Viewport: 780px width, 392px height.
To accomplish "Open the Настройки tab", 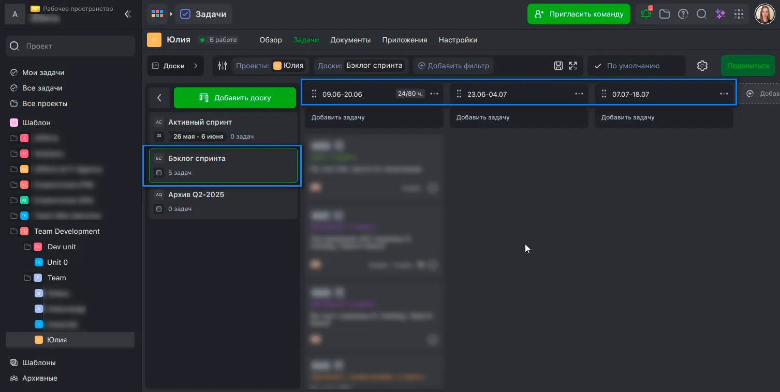I will click(458, 40).
